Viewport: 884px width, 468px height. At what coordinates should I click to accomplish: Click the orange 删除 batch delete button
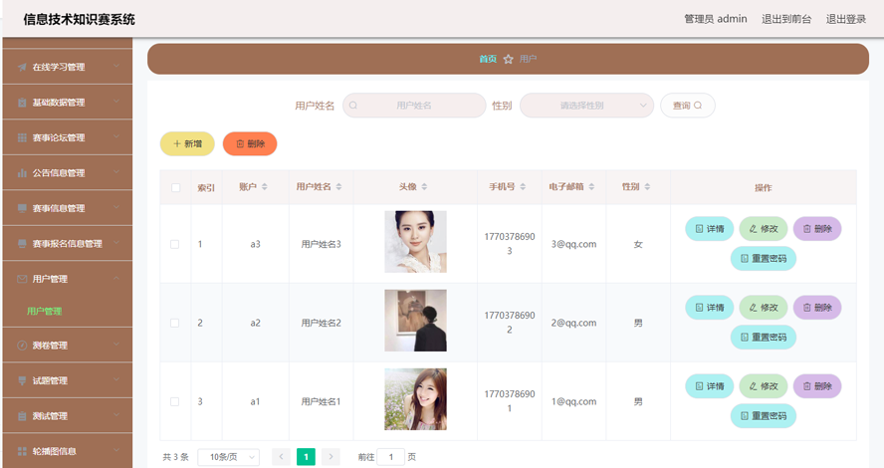click(x=250, y=143)
